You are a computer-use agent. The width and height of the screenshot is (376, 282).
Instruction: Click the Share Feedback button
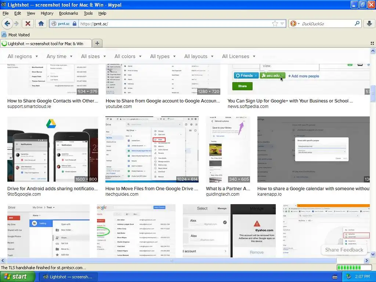344,250
